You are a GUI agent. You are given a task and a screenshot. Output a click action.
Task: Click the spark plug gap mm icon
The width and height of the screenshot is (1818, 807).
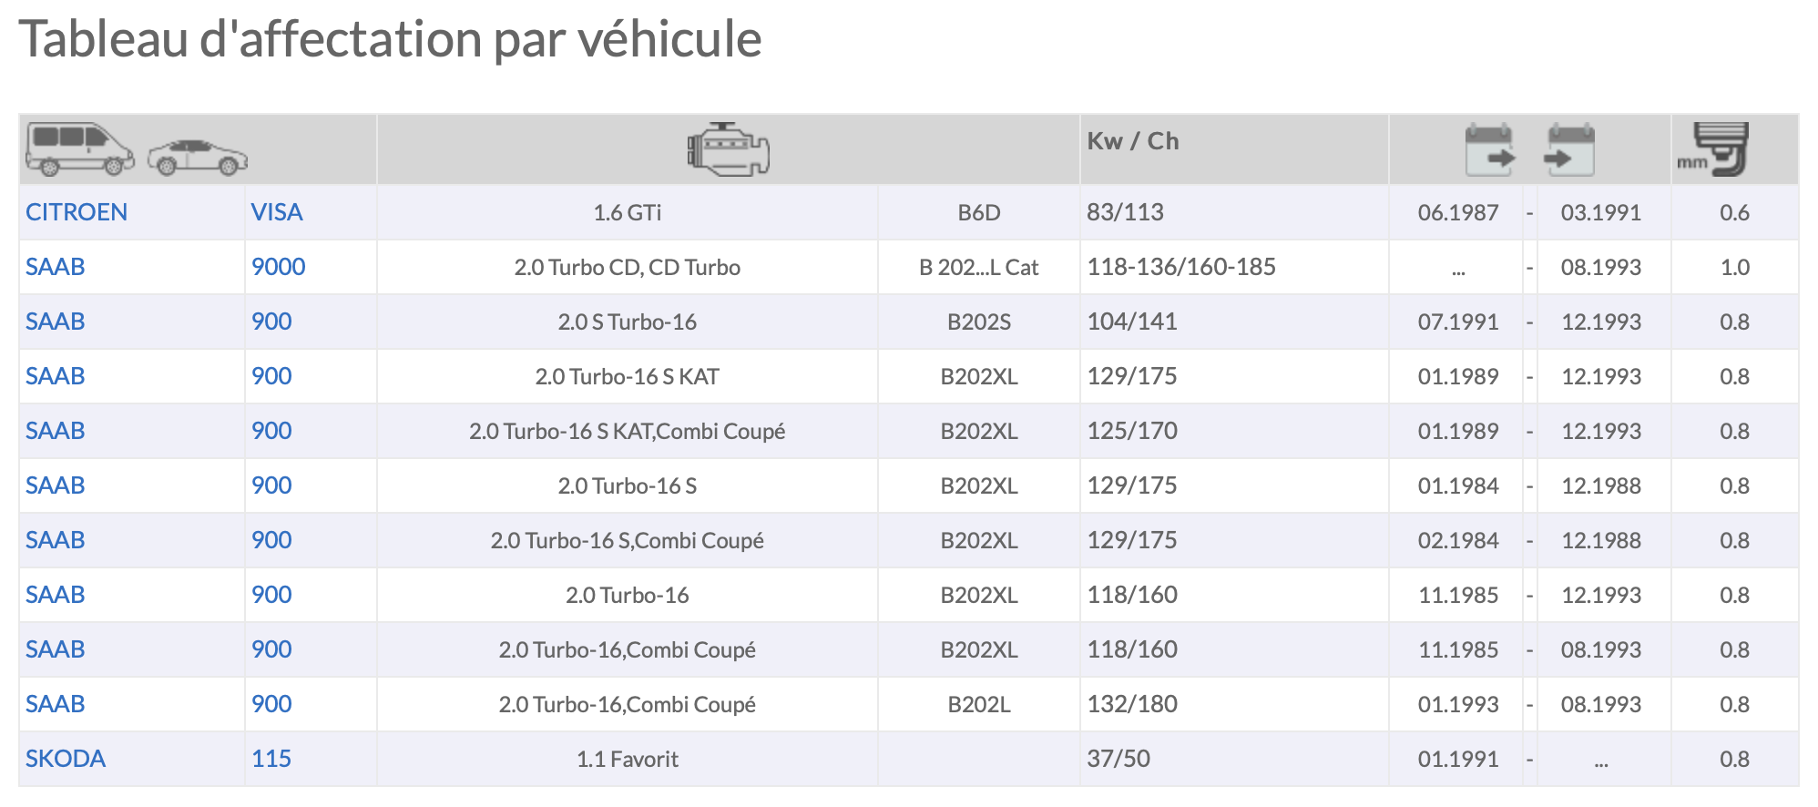pyautogui.click(x=1716, y=149)
